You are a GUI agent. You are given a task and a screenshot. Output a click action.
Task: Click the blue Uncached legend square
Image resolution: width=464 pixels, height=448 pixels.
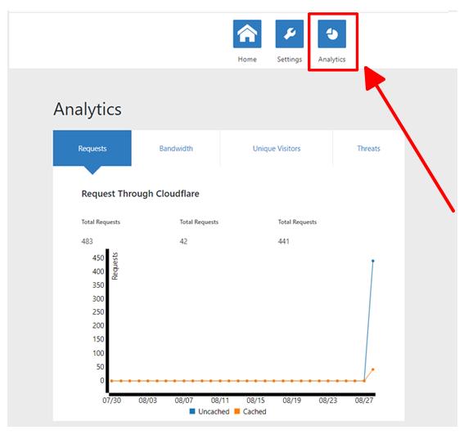(192, 411)
